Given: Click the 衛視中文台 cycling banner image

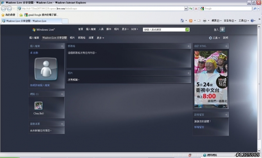Looking at the screenshot, I should pos(211,79).
